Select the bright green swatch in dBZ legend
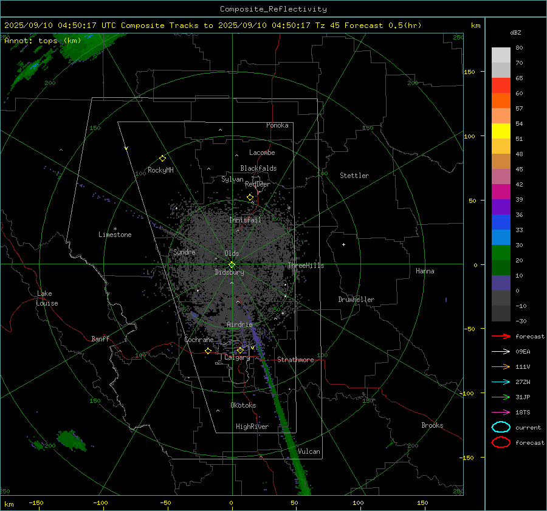 [501, 253]
